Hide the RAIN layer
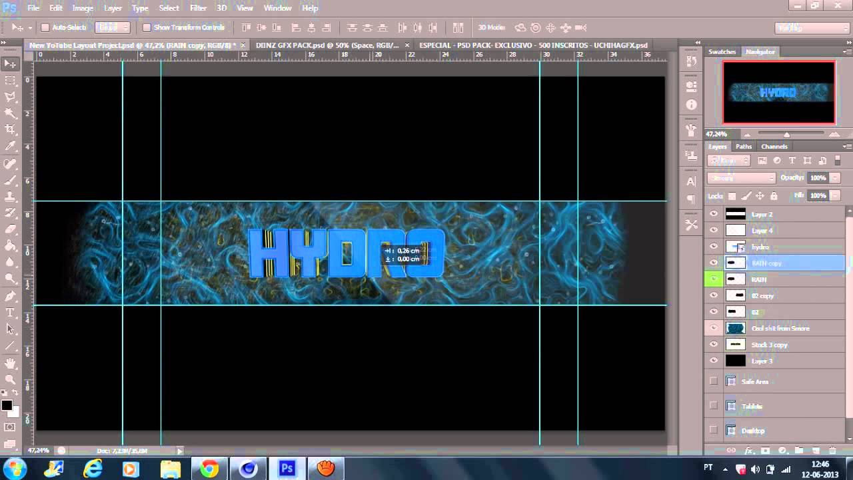 [x=714, y=279]
